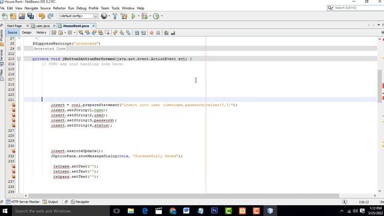Click the New Project toolbar icon
This screenshot has height=216, width=384.
tap(13, 16)
